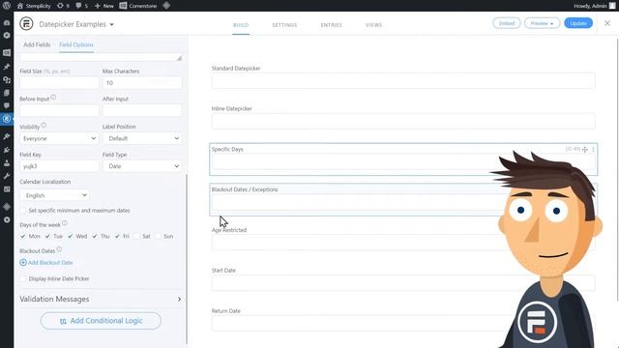Open more options dots on Specific Days field
Viewport: 619px width, 348px height.
point(593,149)
